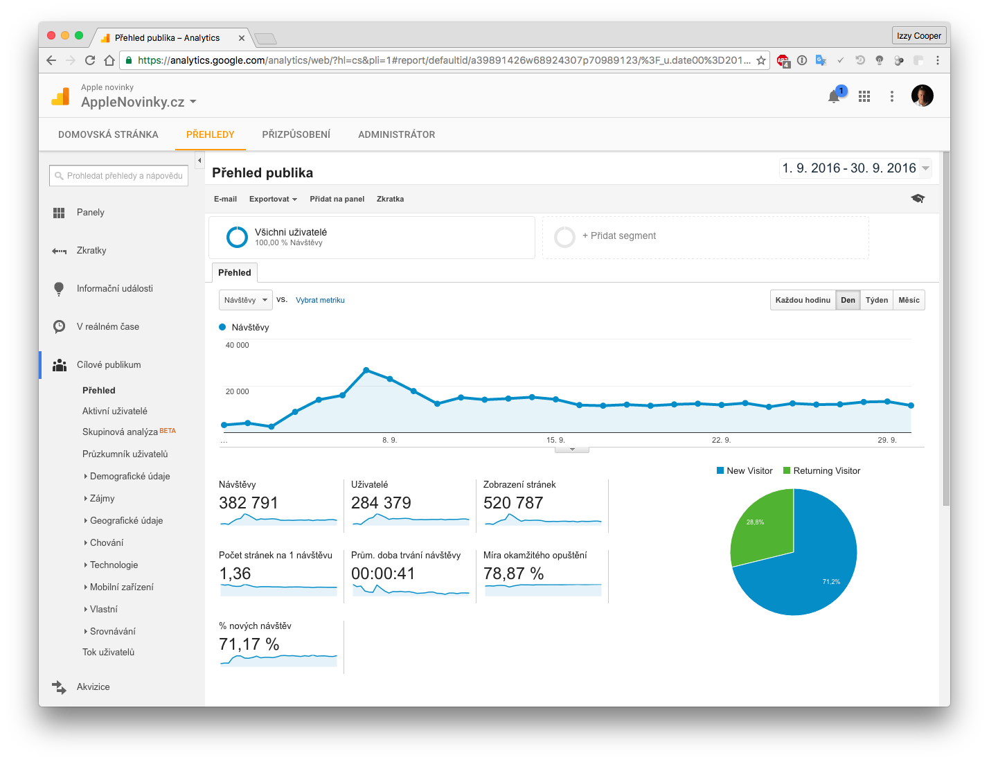Switch chart granularity to Týden
This screenshot has height=762, width=989.
tap(876, 300)
